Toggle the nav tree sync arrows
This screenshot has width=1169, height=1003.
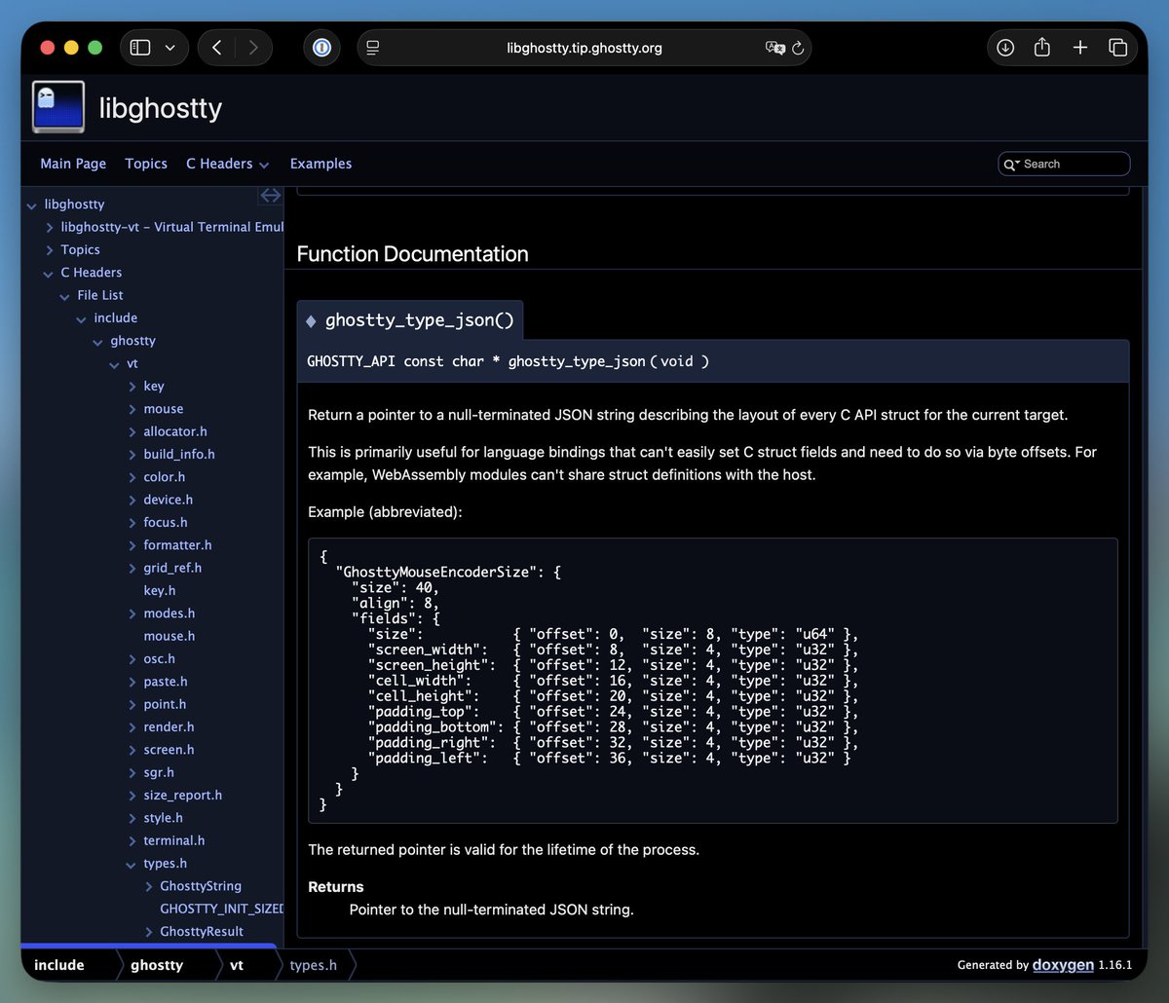coord(270,196)
